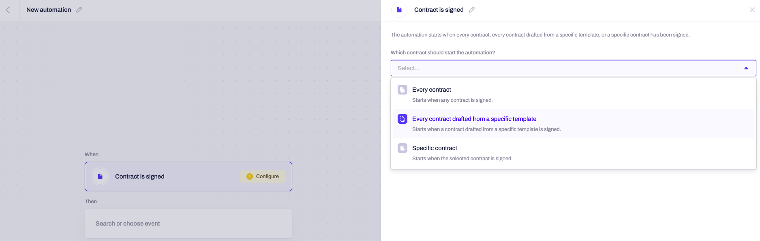
Task: Click document icon in Contract is signed trigger card
Action: point(100,176)
